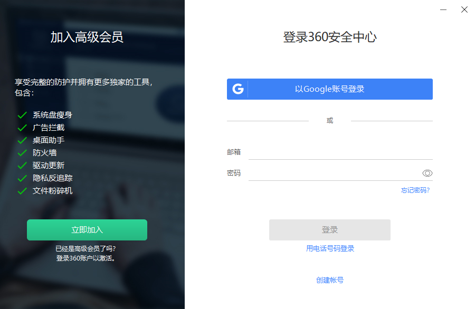Viewport: 475px width, 309px height.
Task: Click the Google G logo icon
Action: 238,89
